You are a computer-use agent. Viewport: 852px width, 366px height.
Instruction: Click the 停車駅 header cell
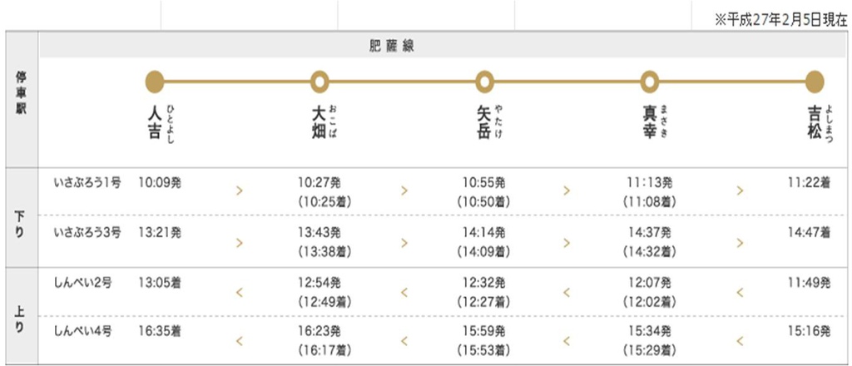point(20,93)
